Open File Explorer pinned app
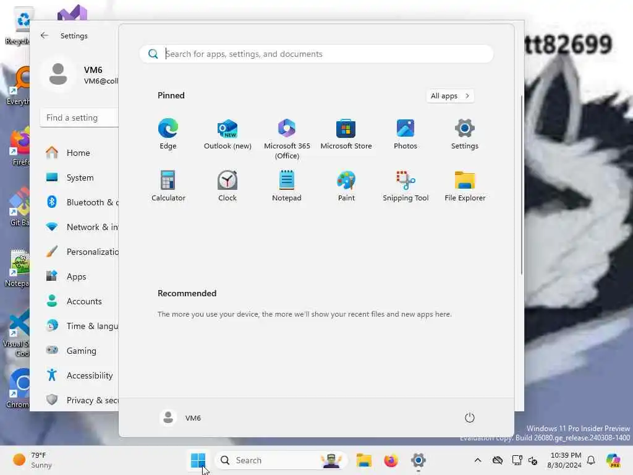Screen dimensions: 633x475 click(465, 186)
